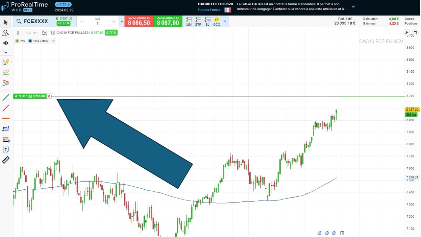Click the ProRealTime Web logo
This screenshot has height=237, width=421.
click(25, 7)
